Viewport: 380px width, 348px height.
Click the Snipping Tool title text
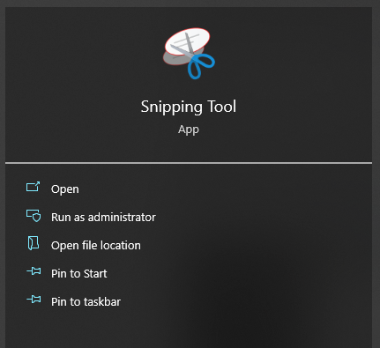click(x=189, y=107)
